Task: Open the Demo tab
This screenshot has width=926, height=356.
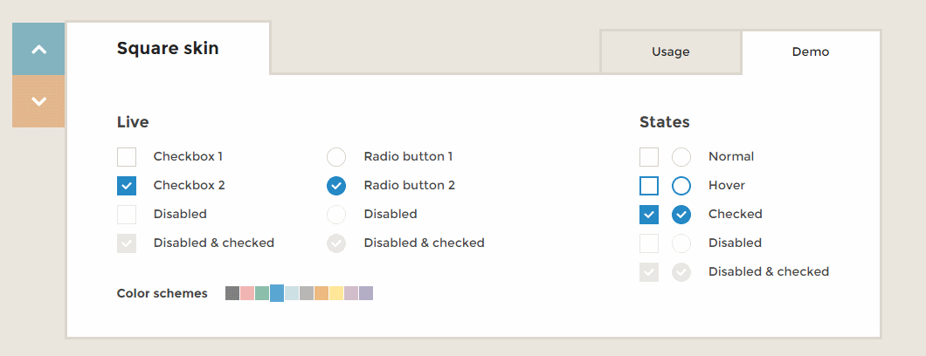Action: tap(810, 52)
